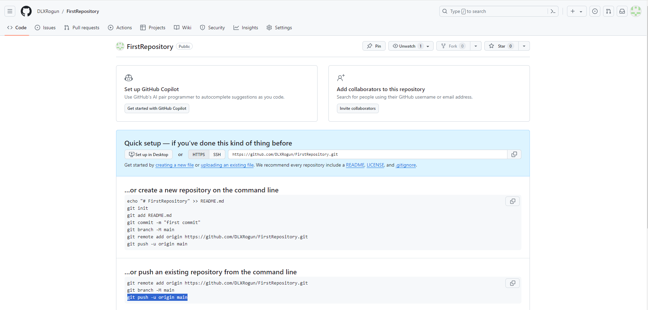This screenshot has height=310, width=648.
Task: Click the repository URL field
Action: [x=368, y=154]
